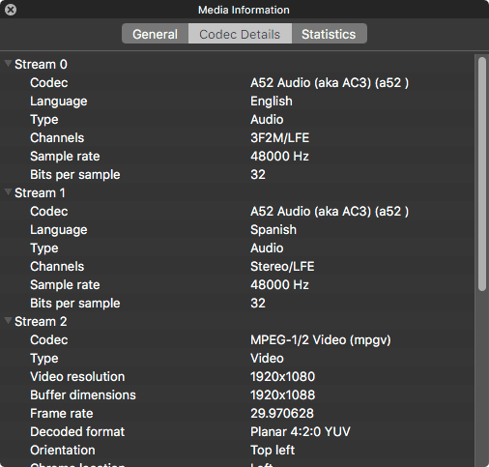Click the Video type value in Stream 2
This screenshot has width=489, height=467.
(x=267, y=359)
